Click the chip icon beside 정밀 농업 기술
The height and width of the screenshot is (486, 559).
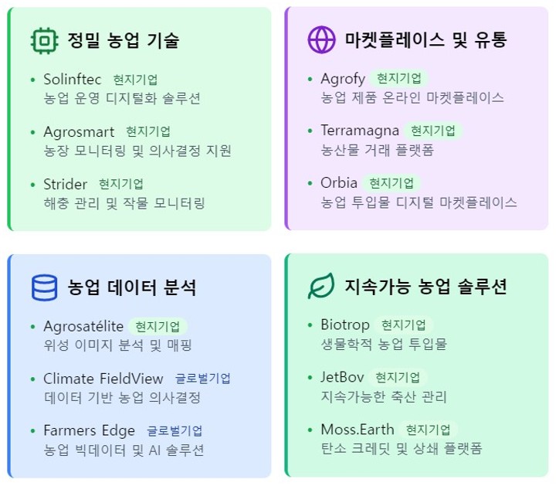45,40
